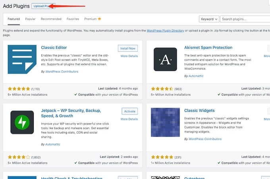Click the Upload Plugin button
The height and width of the screenshot is (179, 270).
pyautogui.click(x=43, y=6)
